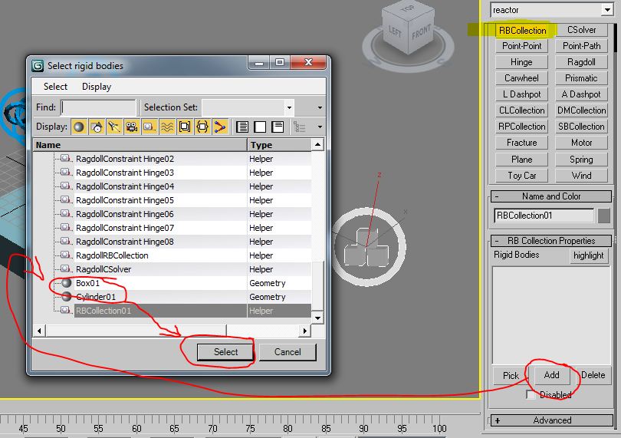Enable the Disabled checkbox
Viewport: 621px width, 438px height.
pos(531,394)
